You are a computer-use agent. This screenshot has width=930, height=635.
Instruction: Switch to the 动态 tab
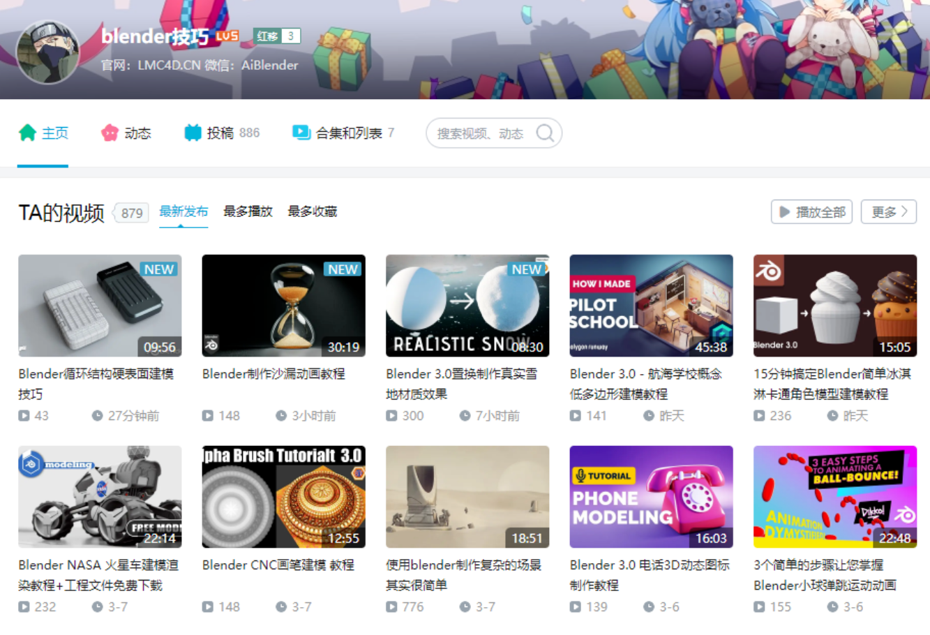126,133
